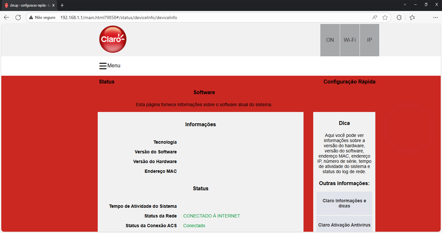Select the IP status button
This screenshot has height=233, width=442.
pos(369,40)
